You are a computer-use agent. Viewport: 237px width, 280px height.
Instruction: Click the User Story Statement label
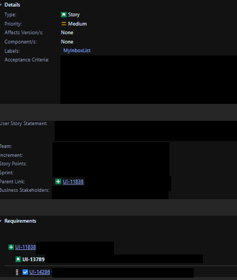pos(24,123)
